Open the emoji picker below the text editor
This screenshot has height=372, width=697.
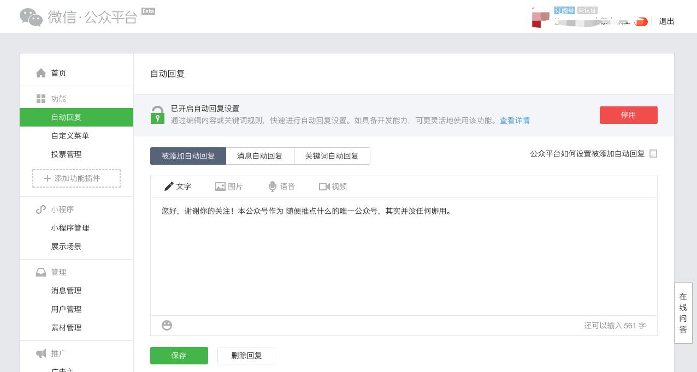(167, 325)
